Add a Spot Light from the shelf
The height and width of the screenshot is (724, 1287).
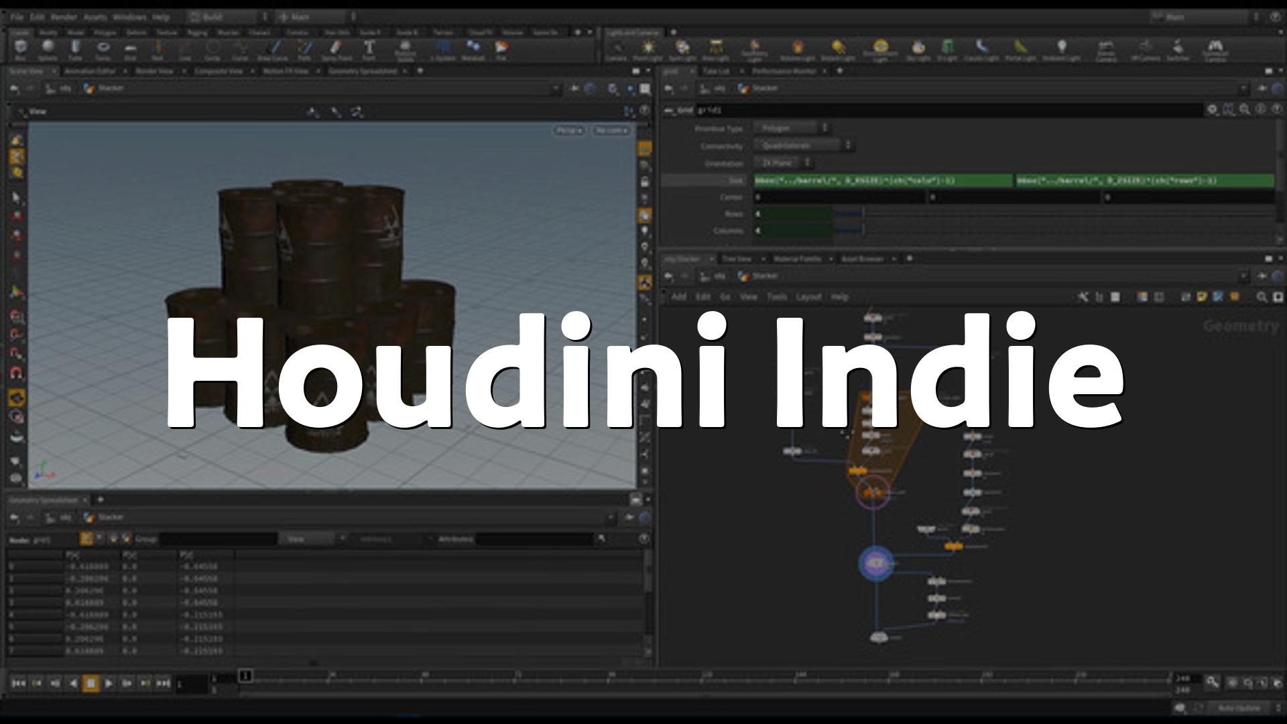point(682,50)
